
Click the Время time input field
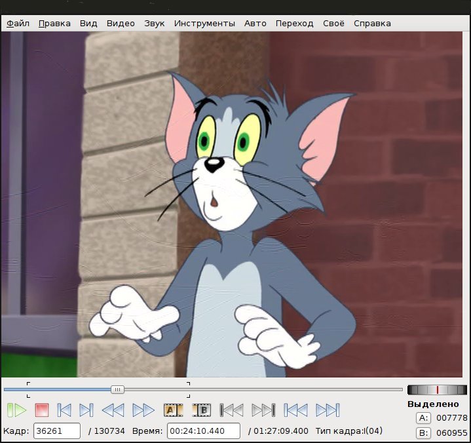click(x=203, y=431)
